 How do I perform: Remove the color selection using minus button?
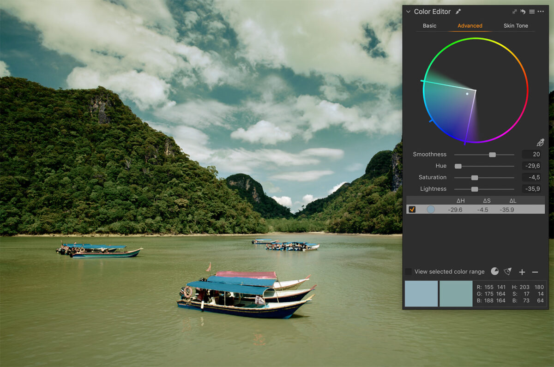[x=535, y=271]
